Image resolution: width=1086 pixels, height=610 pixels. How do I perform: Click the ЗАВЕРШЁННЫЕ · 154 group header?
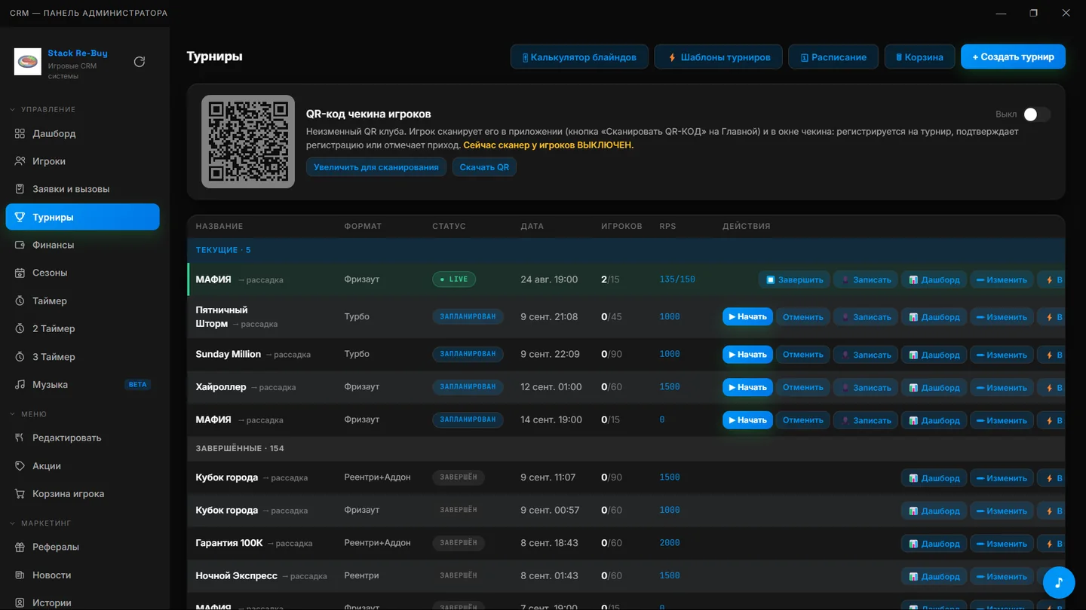pyautogui.click(x=626, y=448)
